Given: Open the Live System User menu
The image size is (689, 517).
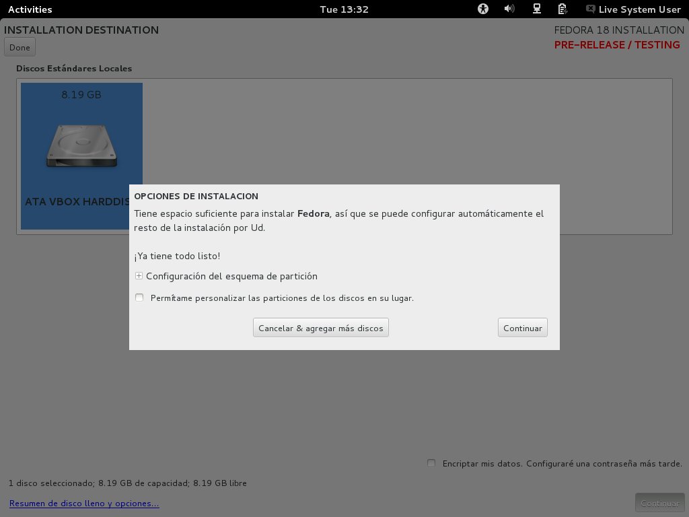Looking at the screenshot, I should tap(639, 9).
